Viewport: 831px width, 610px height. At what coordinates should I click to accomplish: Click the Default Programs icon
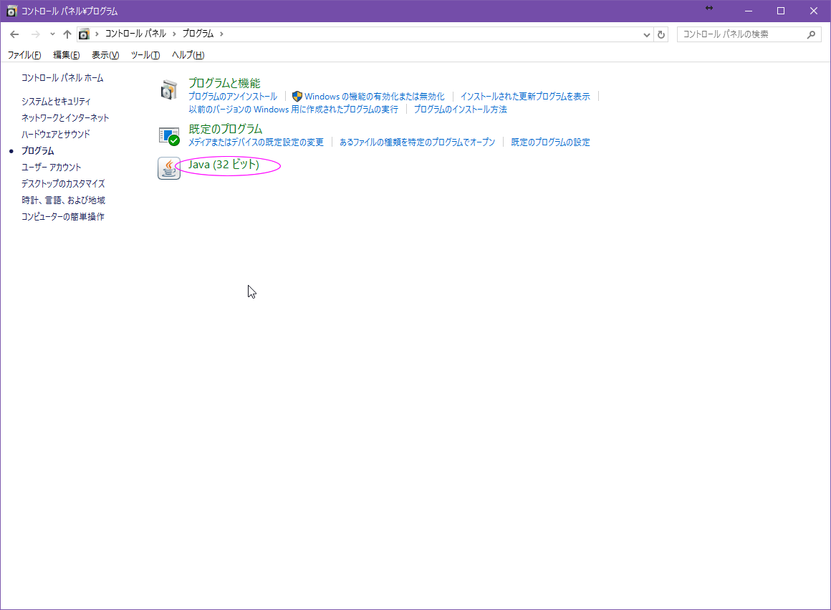point(169,135)
